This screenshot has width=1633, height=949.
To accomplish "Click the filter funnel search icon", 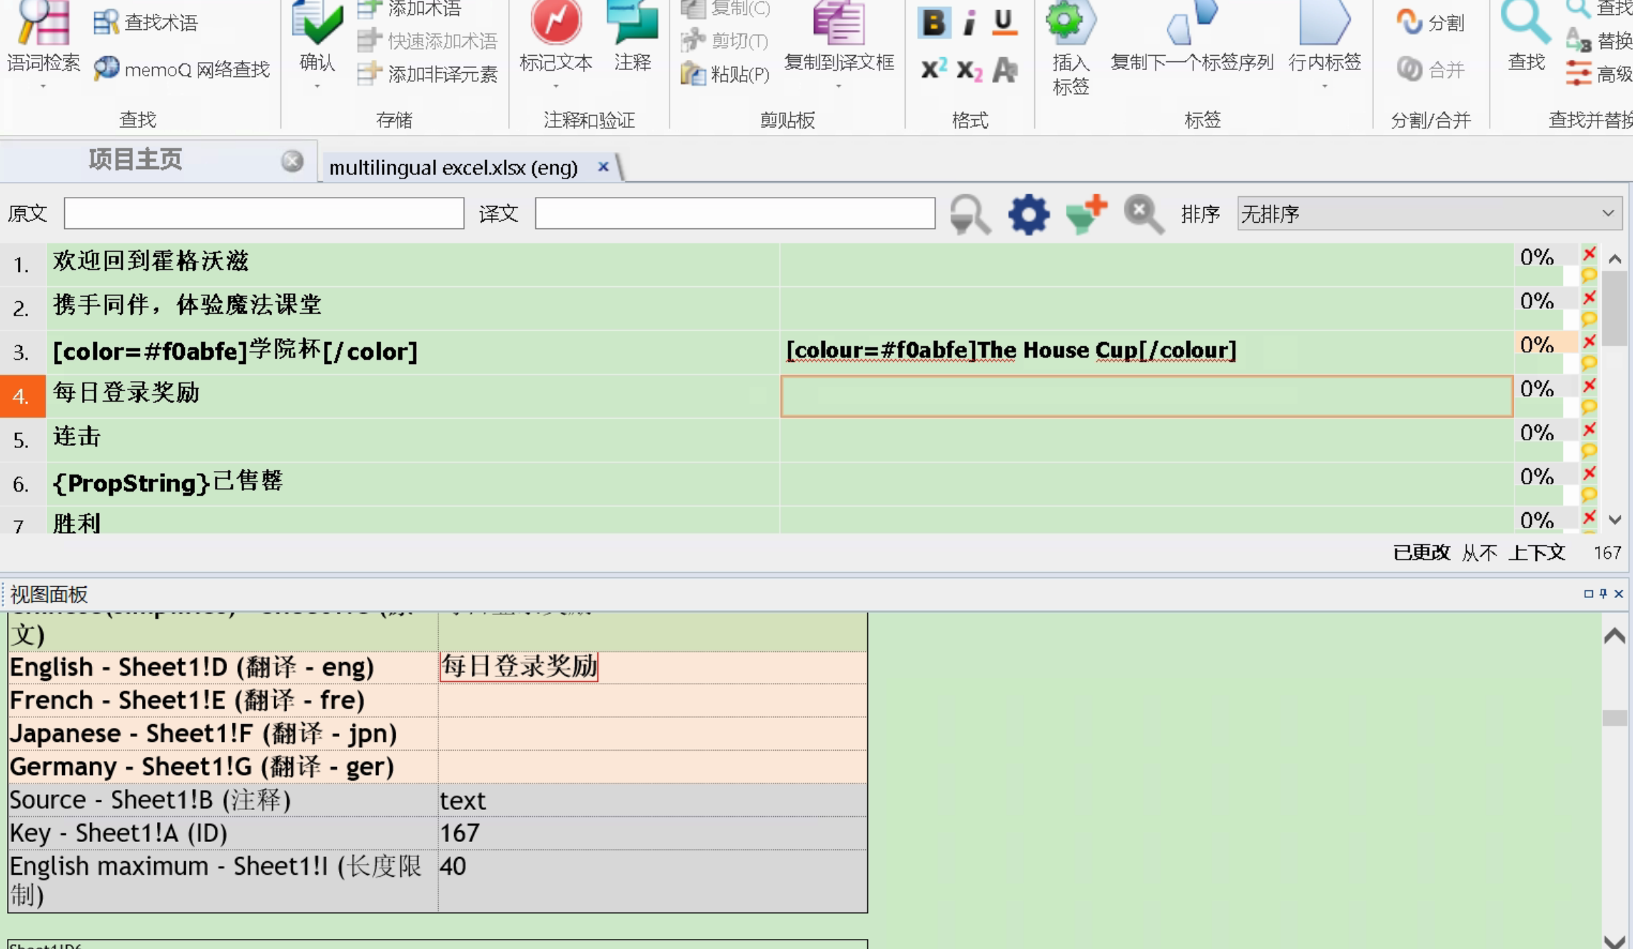I will [970, 214].
